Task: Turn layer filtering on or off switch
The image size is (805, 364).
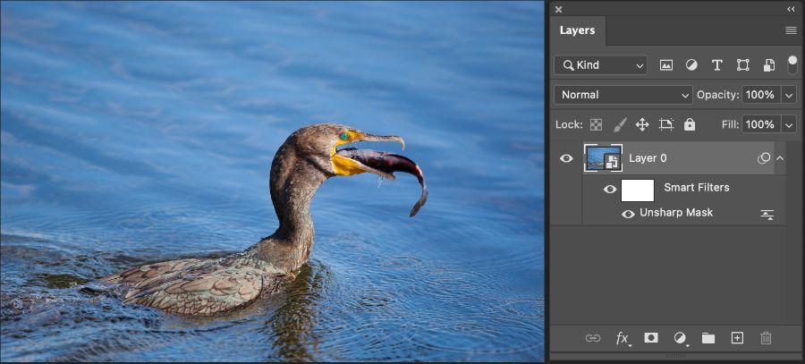Action: point(792,65)
